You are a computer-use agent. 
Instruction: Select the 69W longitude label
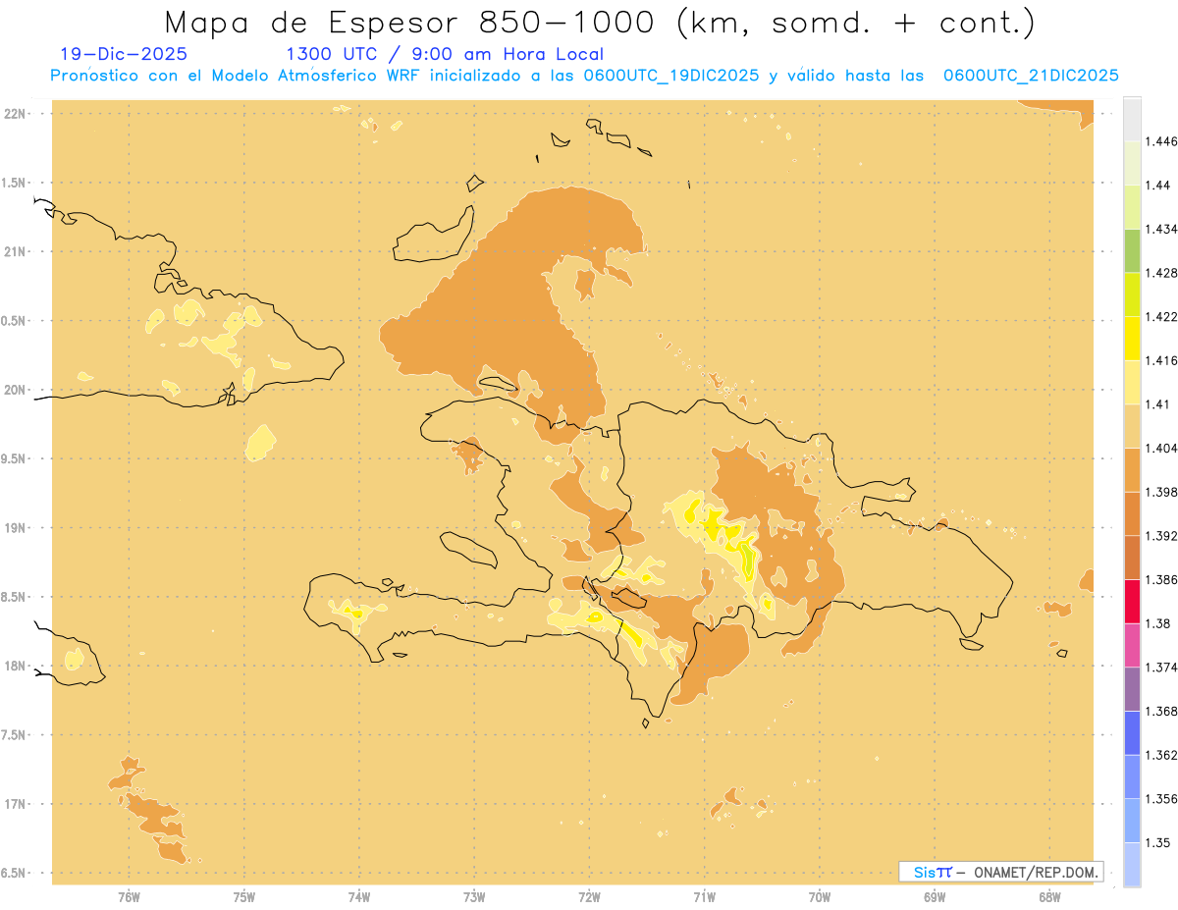coord(935,896)
